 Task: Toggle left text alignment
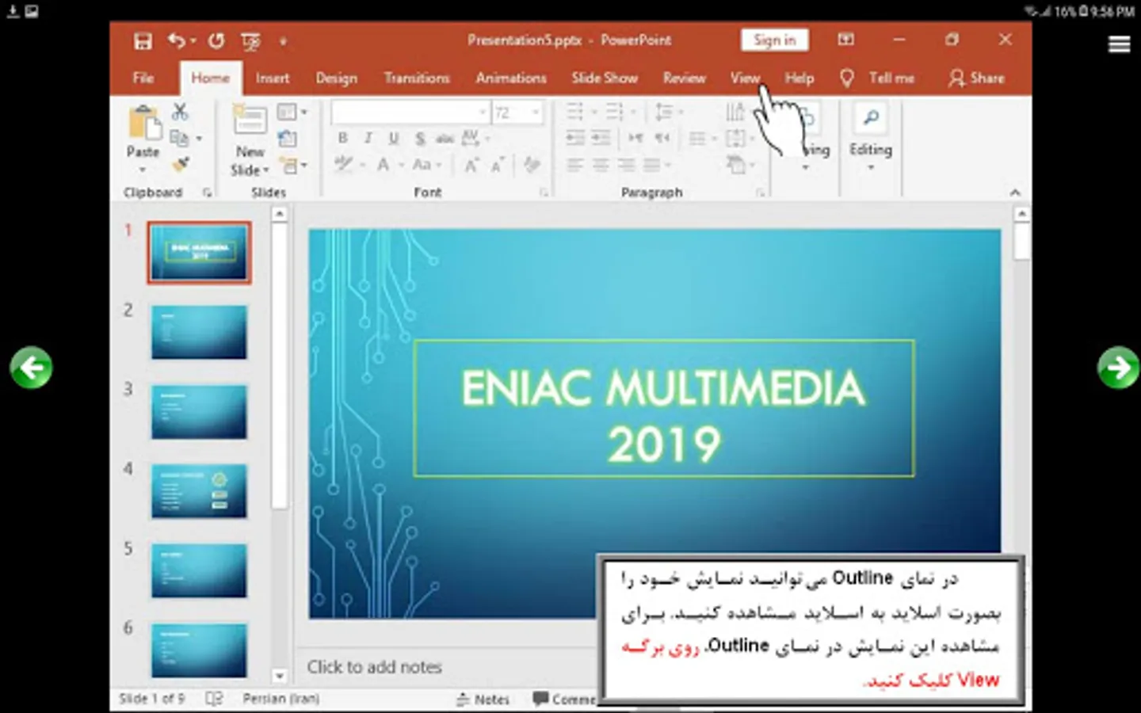click(x=575, y=165)
